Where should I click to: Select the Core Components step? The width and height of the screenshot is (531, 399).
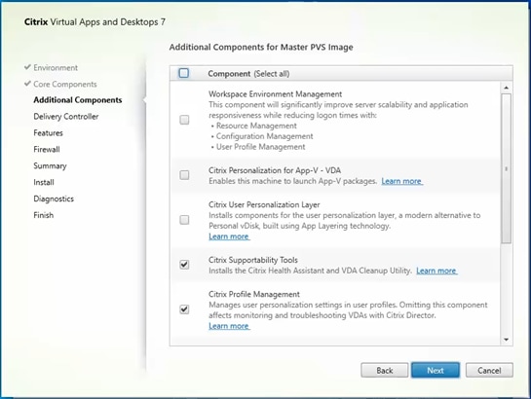(65, 85)
